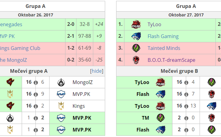The width and height of the screenshot is (221, 137).
Task: Open match info icon for the 16–6 MongolZ match
Action: (36, 83)
